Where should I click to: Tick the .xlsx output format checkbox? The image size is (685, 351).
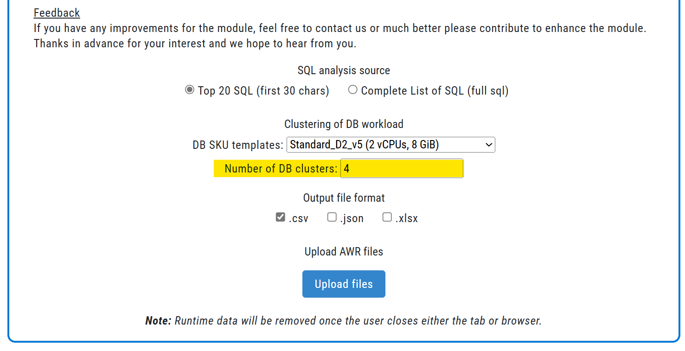pyautogui.click(x=387, y=217)
